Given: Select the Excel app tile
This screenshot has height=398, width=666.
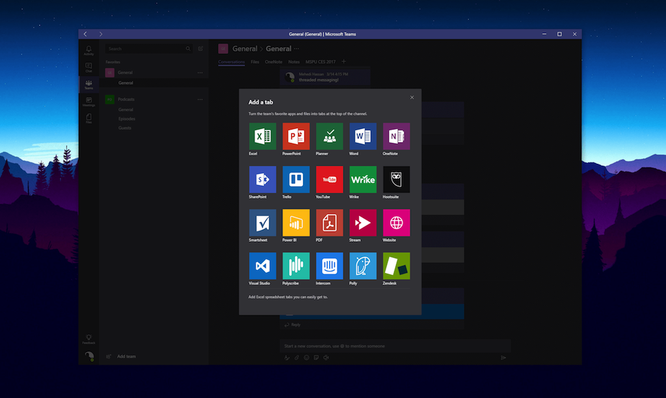Looking at the screenshot, I should pos(263,137).
